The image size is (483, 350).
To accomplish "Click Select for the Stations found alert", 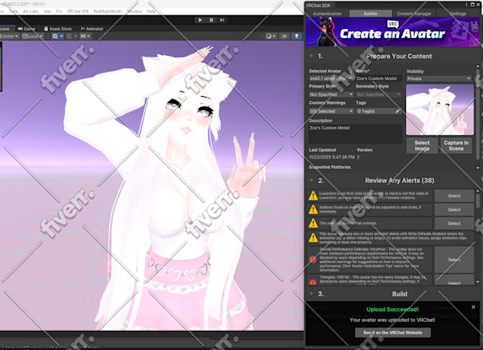I will click(x=454, y=210).
